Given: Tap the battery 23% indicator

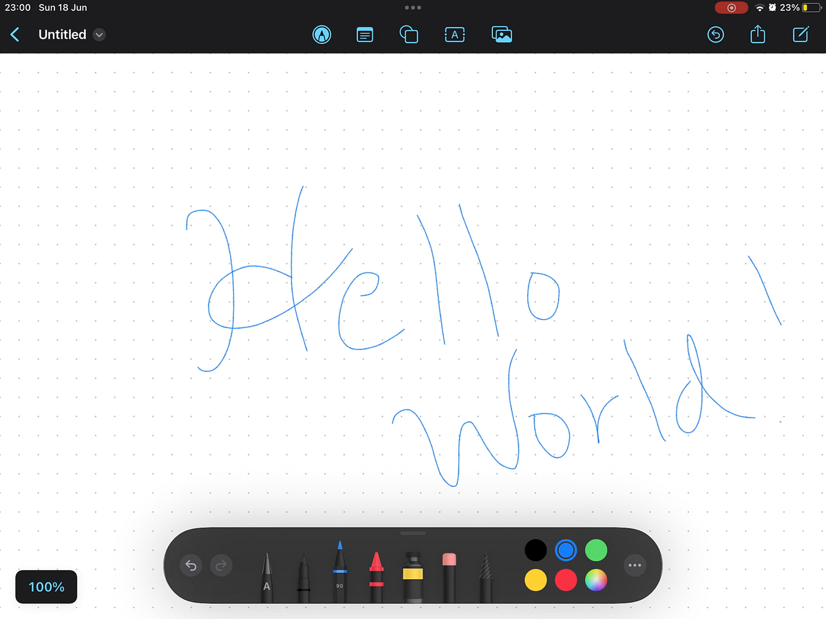Looking at the screenshot, I should [x=801, y=8].
